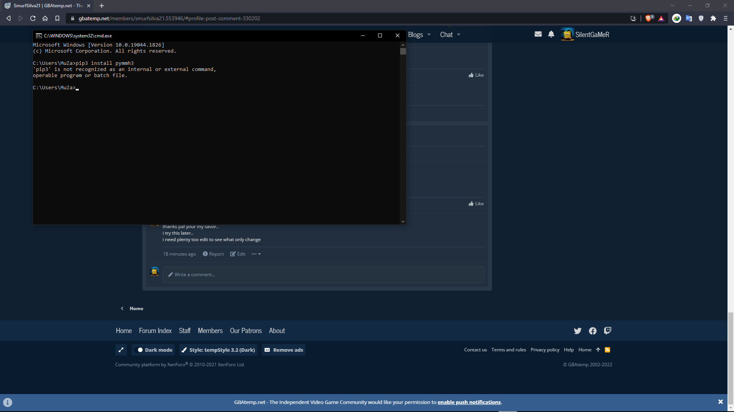Click the cmd scrollbar down arrow

pos(403,222)
